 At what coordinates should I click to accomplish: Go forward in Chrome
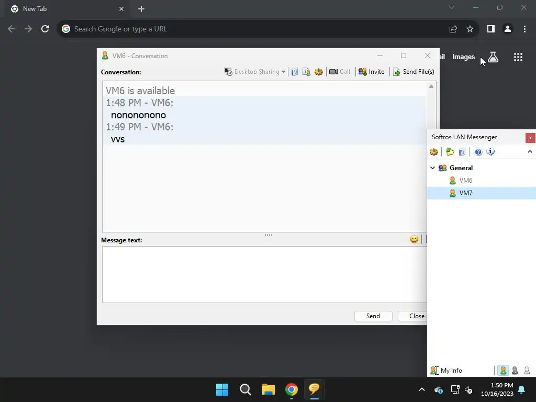(x=28, y=29)
